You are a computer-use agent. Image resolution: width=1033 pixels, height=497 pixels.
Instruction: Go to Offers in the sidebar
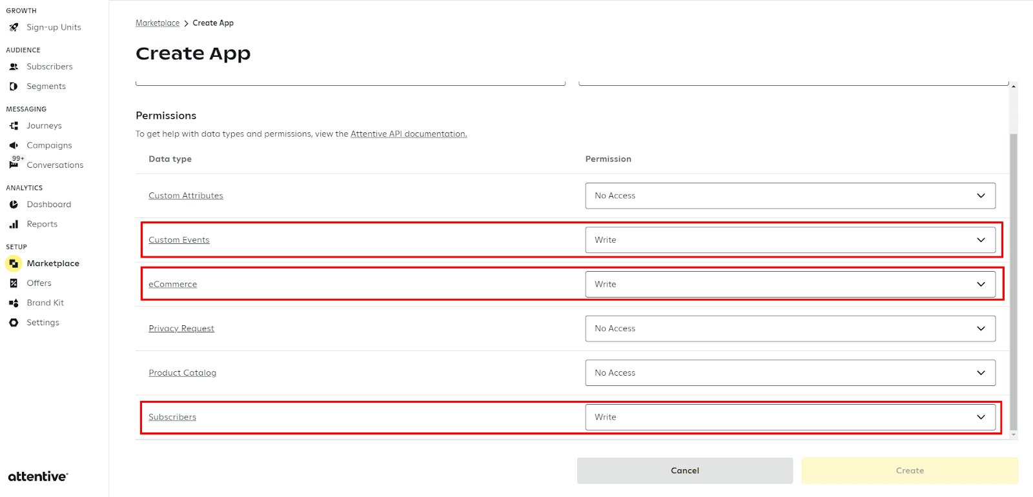(x=39, y=283)
